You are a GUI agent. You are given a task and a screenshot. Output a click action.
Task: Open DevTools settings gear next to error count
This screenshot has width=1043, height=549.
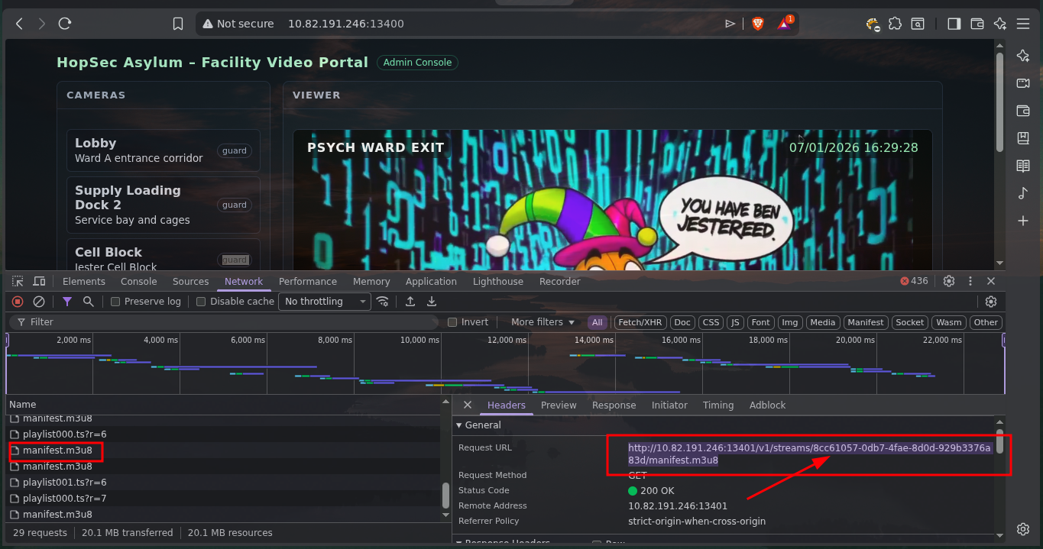tap(949, 281)
